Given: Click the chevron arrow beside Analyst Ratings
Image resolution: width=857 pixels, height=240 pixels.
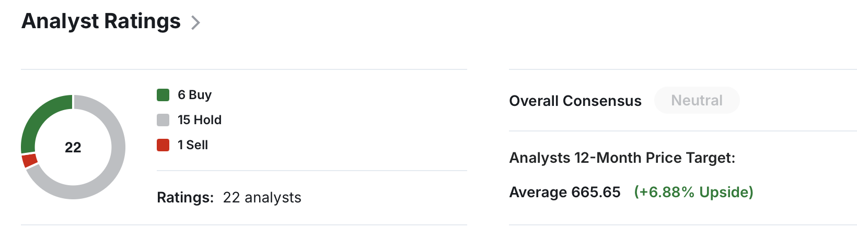Looking at the screenshot, I should tap(195, 22).
